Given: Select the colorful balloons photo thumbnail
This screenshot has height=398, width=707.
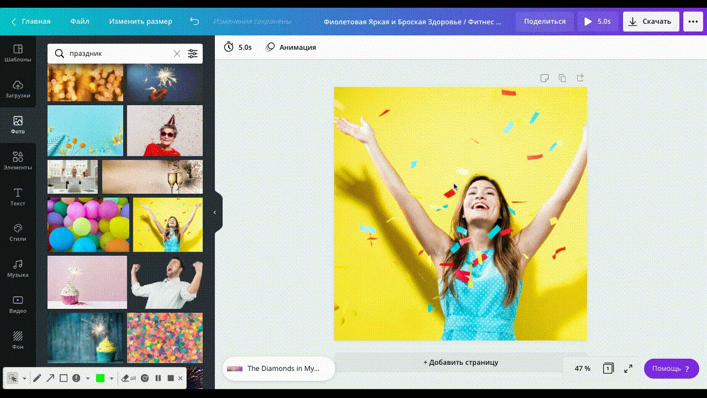Looking at the screenshot, I should [88, 225].
